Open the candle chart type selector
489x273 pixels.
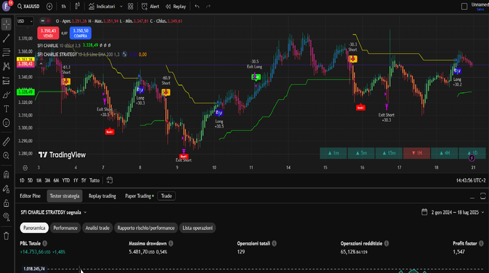click(x=78, y=6)
